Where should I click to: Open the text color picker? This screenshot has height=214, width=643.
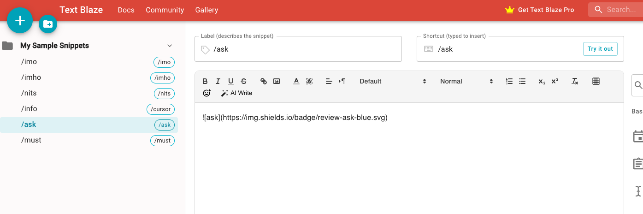pos(296,81)
